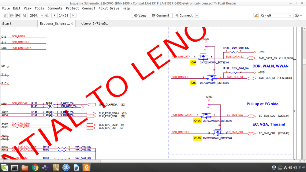This screenshot has height=172, width=306.
Task: Click the volume speaker tray icon
Action: (x=290, y=167)
